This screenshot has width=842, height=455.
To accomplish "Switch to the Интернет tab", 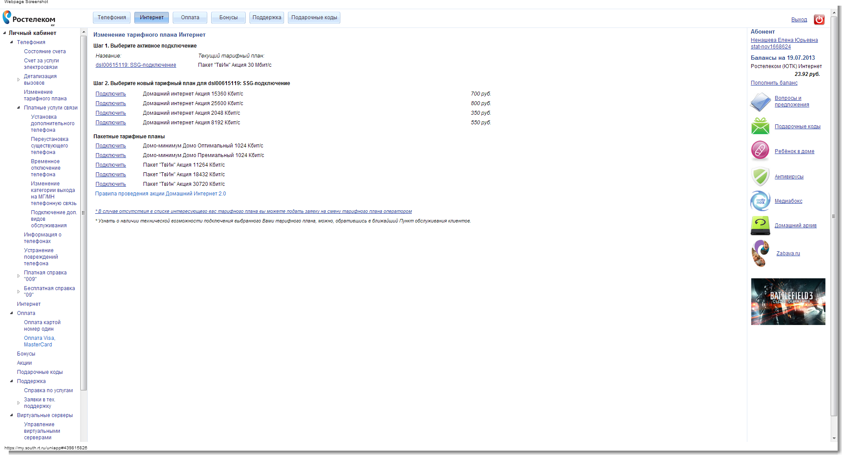I will pyautogui.click(x=152, y=17).
